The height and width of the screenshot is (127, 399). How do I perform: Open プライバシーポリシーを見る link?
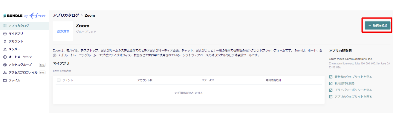coord(353,90)
